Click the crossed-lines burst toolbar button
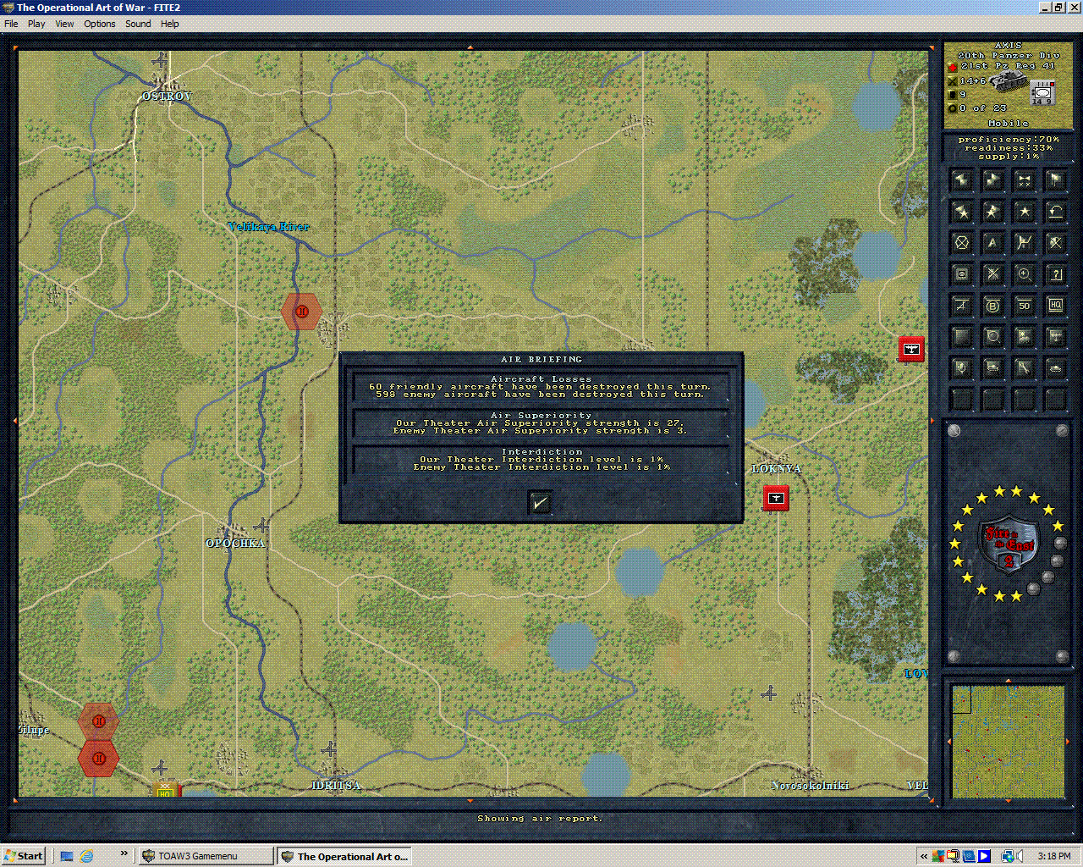 (993, 274)
